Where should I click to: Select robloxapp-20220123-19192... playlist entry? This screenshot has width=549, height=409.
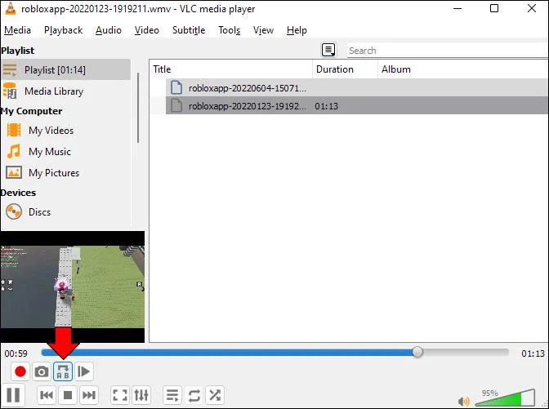(357, 105)
